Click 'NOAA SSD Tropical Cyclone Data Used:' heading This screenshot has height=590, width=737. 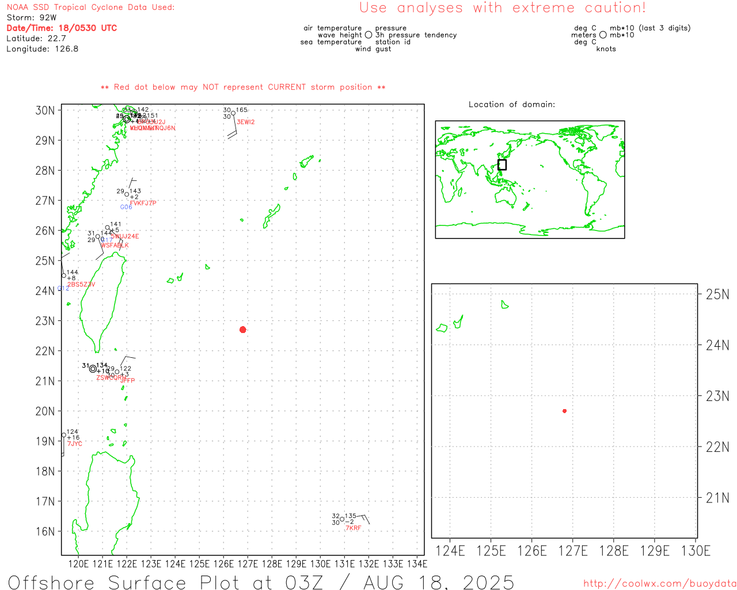pyautogui.click(x=90, y=7)
